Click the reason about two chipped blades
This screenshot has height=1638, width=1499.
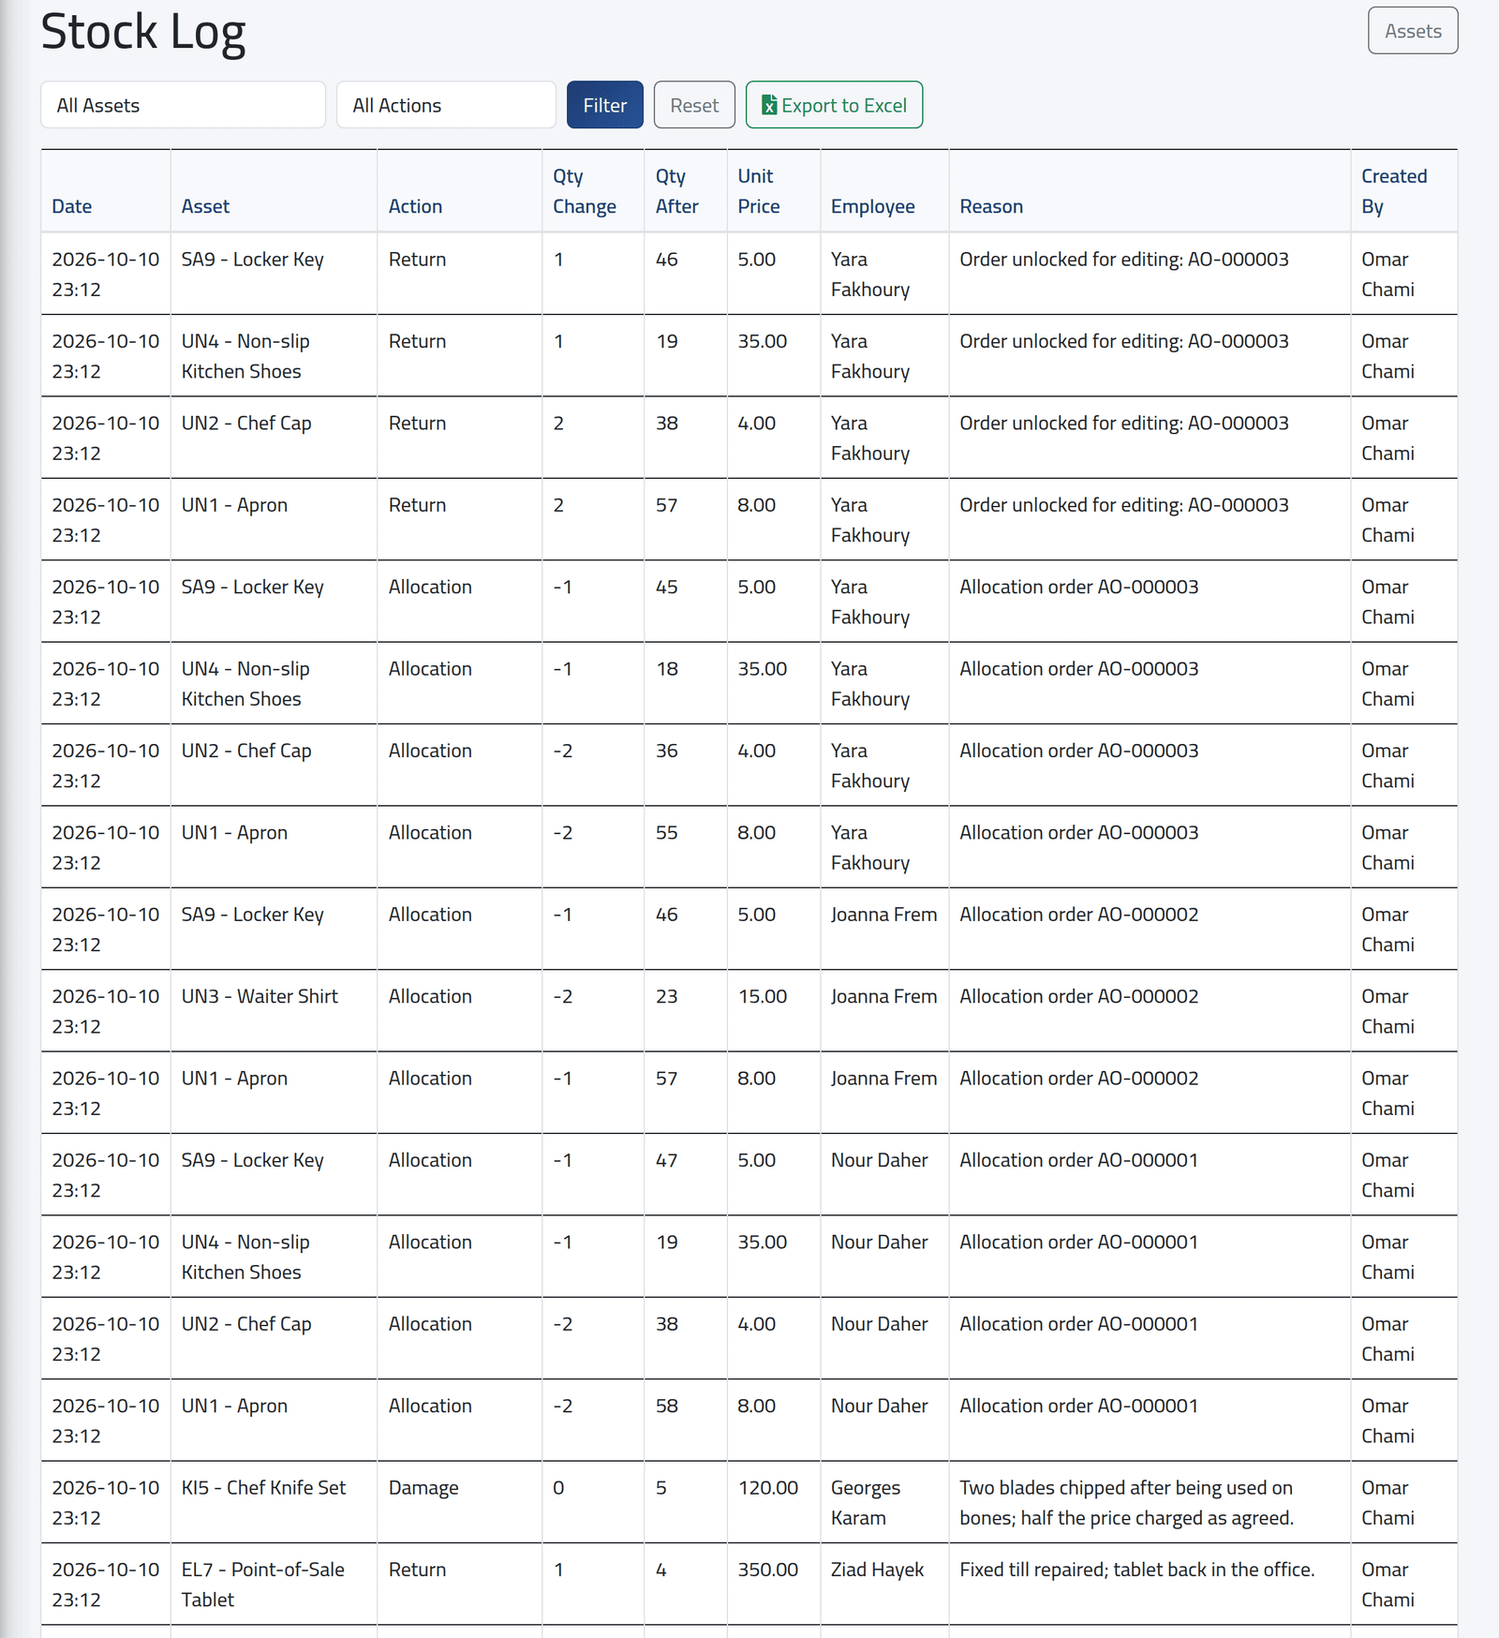1150,1501
